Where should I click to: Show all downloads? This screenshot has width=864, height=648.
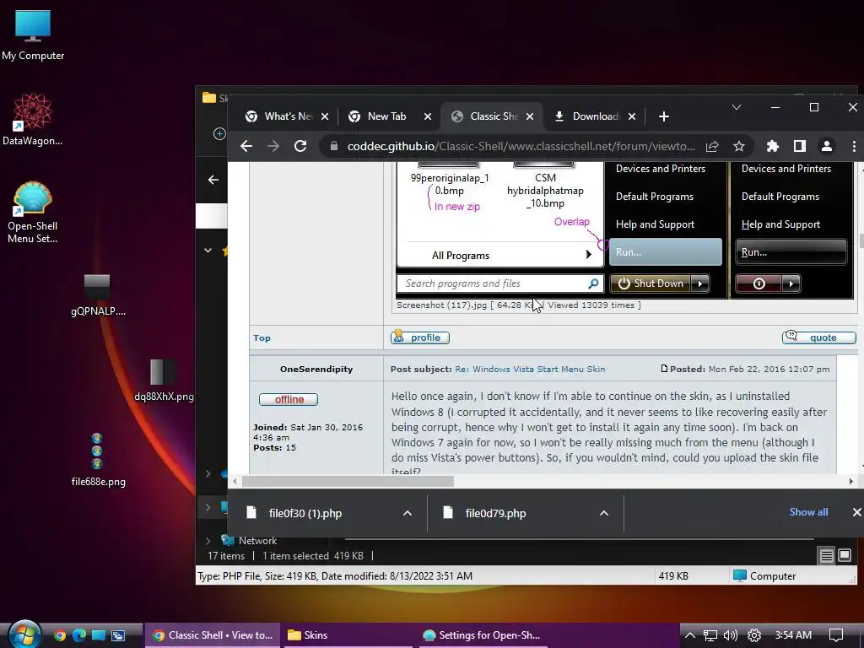(808, 512)
